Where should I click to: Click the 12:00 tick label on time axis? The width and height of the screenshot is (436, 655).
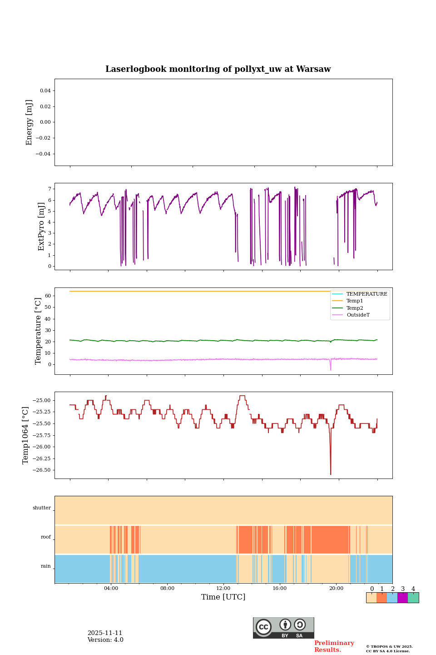[223, 589]
